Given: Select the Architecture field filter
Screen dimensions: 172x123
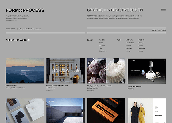Looking at the screenshot, I should (x=130, y=43).
